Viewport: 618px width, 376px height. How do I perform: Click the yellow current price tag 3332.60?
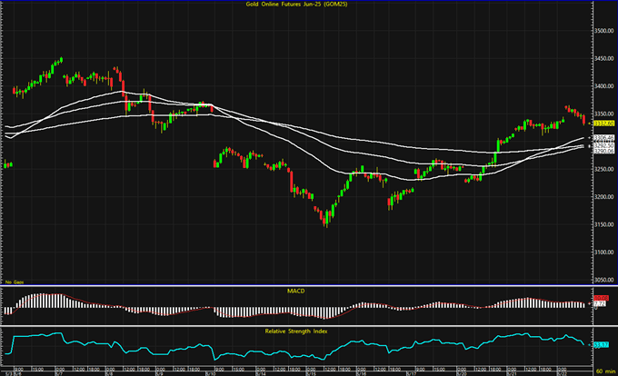[602, 123]
